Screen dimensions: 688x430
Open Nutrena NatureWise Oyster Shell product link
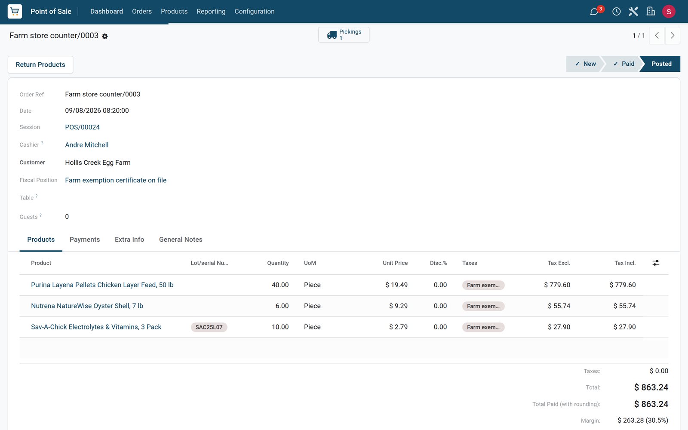pyautogui.click(x=87, y=306)
